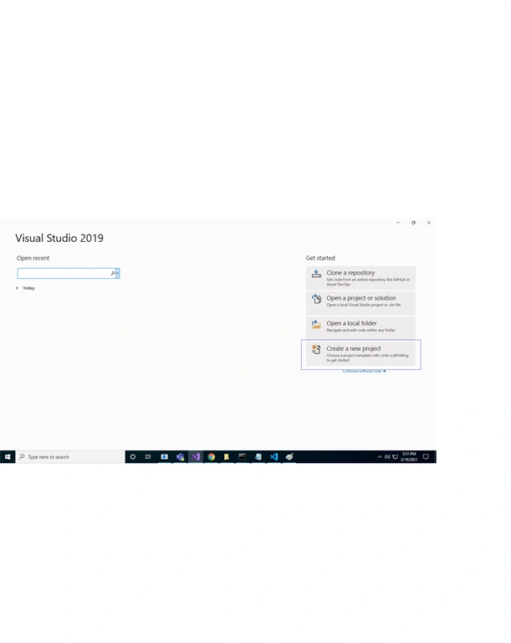Open the Windows Start menu
The height and width of the screenshot is (643, 511).
(8, 457)
